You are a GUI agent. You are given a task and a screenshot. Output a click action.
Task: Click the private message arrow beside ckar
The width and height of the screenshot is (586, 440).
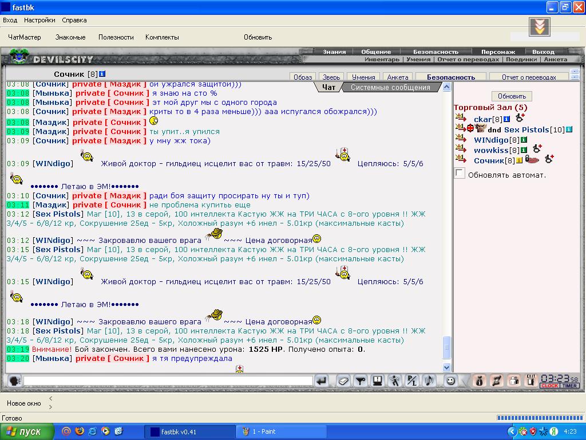coord(461,118)
